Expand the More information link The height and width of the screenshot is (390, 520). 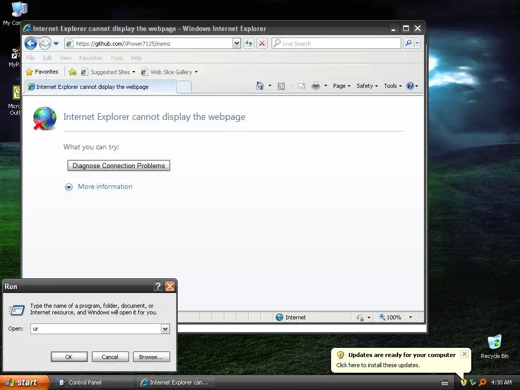[x=105, y=187]
